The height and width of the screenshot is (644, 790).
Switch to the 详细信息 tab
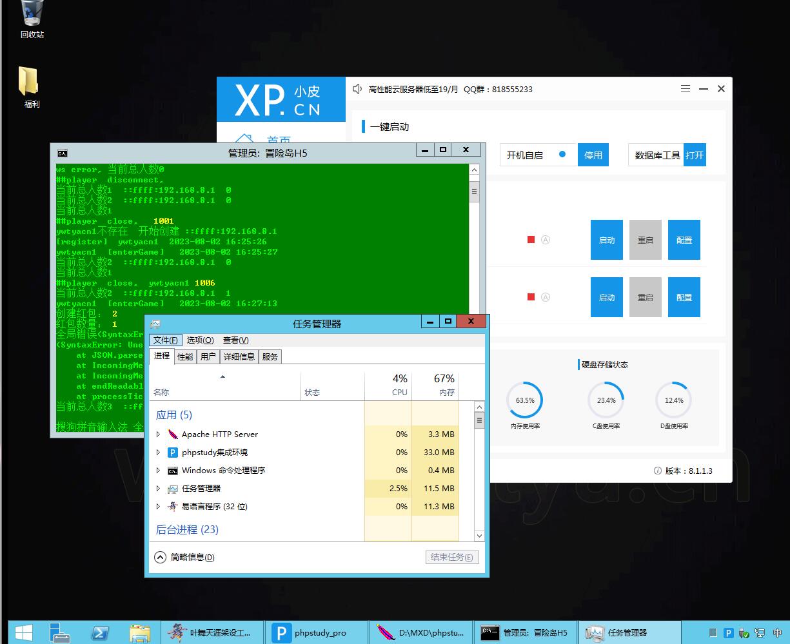(239, 356)
